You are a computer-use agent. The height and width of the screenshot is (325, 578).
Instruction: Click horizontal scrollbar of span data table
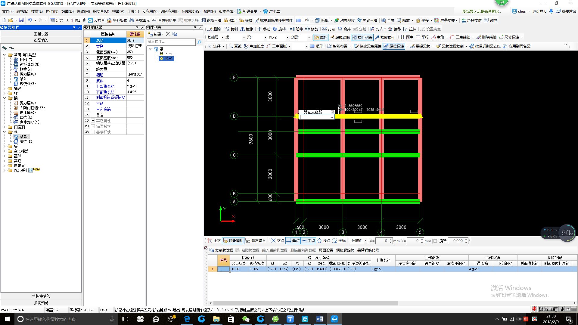click(x=306, y=303)
